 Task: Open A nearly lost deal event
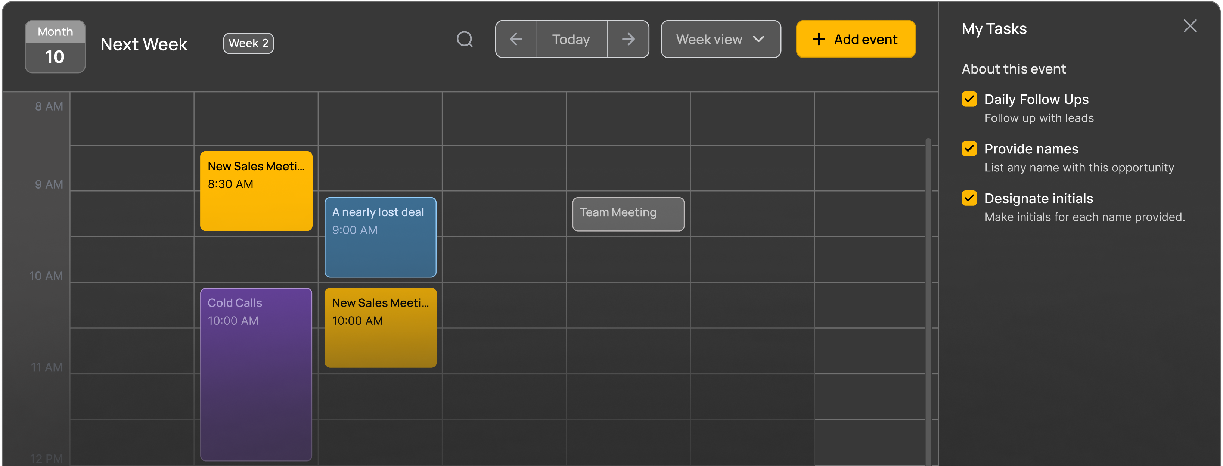click(380, 237)
